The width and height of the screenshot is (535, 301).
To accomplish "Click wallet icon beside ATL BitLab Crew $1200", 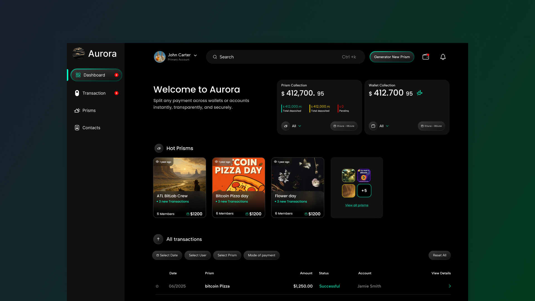I will point(188,214).
